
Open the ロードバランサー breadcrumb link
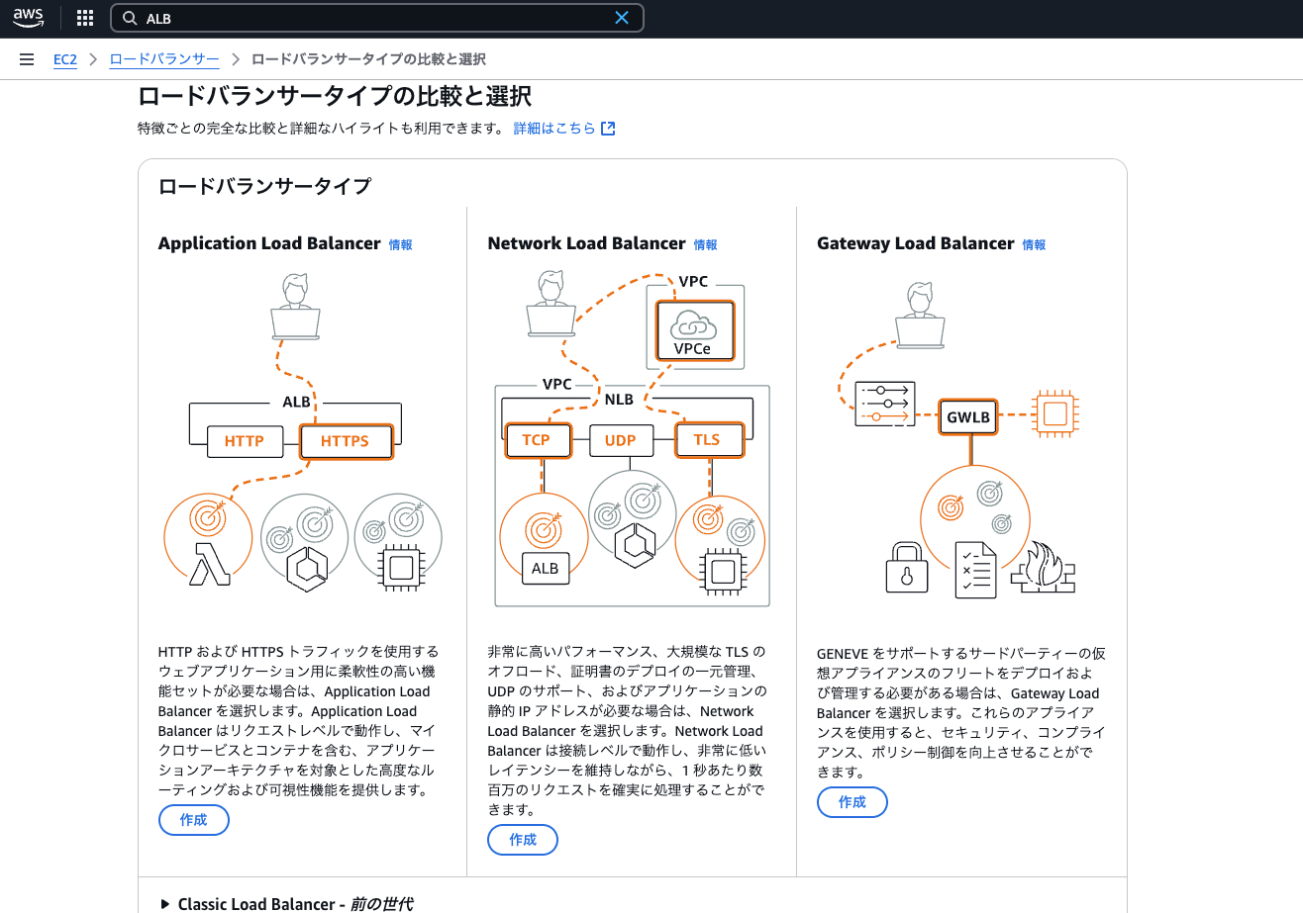pos(164,59)
